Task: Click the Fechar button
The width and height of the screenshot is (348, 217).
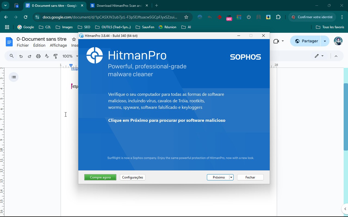Action: (x=250, y=177)
